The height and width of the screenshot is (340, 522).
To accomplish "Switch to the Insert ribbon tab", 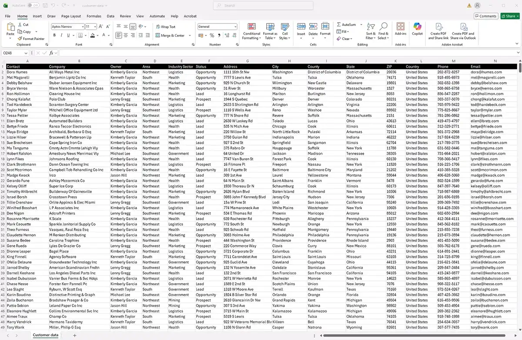I will tap(37, 16).
